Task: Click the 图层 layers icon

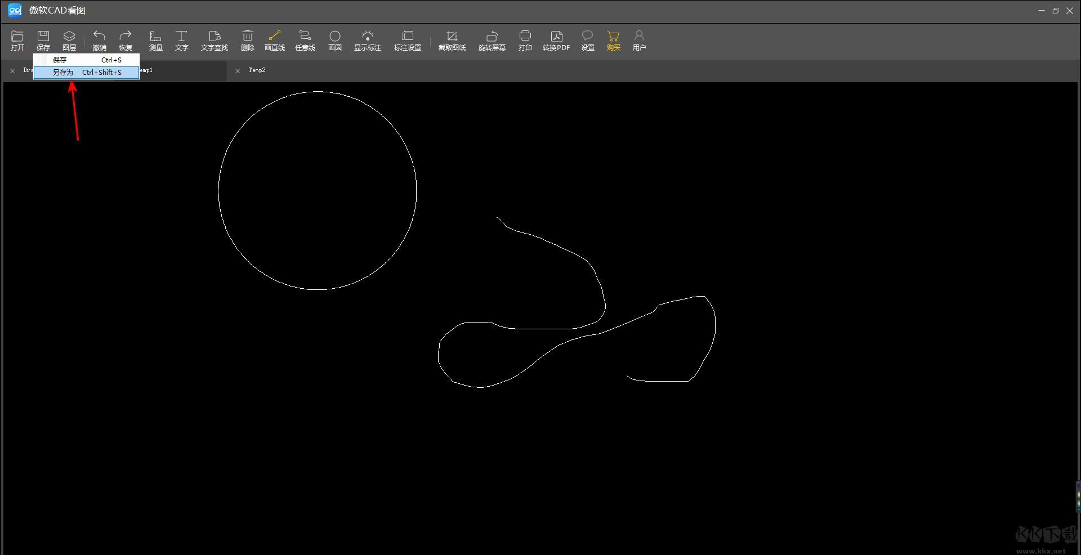Action: 69,41
